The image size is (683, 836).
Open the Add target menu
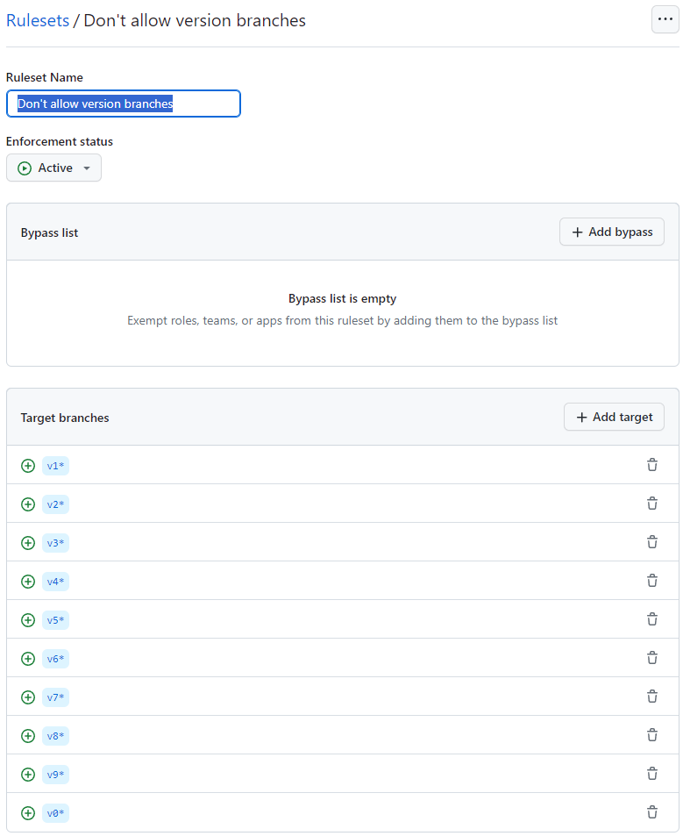tap(614, 417)
